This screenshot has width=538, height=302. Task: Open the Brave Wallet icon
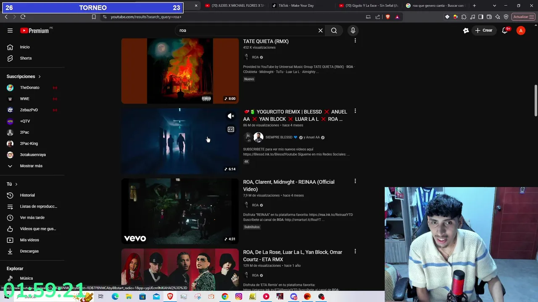click(489, 17)
